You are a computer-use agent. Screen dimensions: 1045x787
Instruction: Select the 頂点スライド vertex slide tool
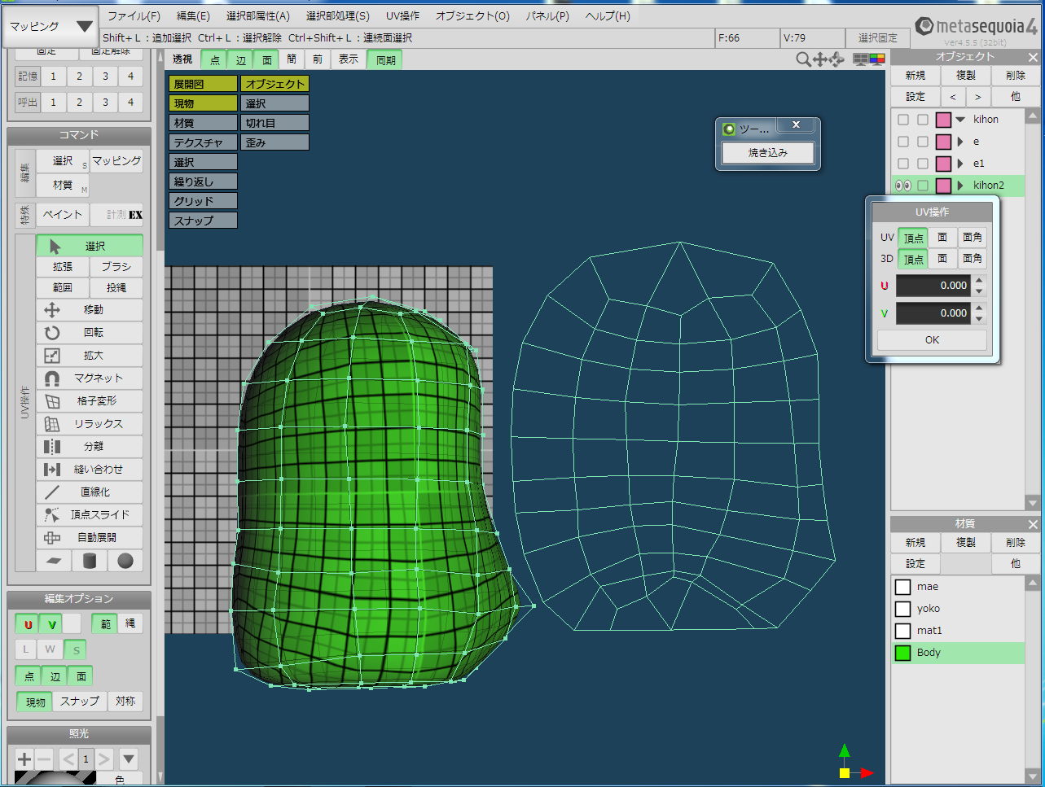[90, 515]
